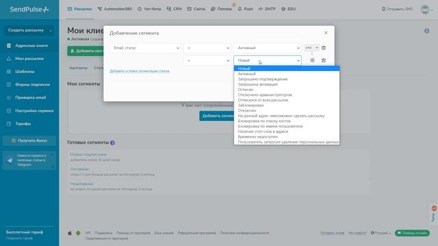Select Блокировка по списку хостов option
The height and width of the screenshot is (246, 438).
point(287,121)
